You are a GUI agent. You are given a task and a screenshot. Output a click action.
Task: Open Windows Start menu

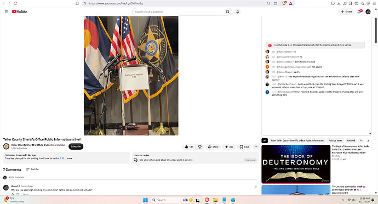click(145, 200)
